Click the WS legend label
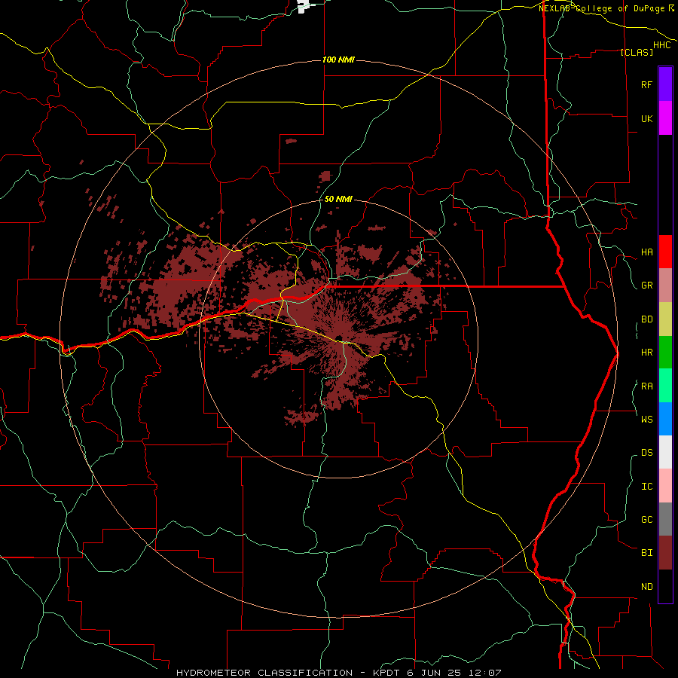The image size is (678, 678). click(646, 419)
